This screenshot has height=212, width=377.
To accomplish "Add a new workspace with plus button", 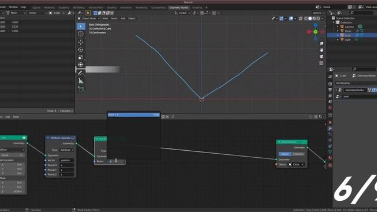I will point(206,8).
